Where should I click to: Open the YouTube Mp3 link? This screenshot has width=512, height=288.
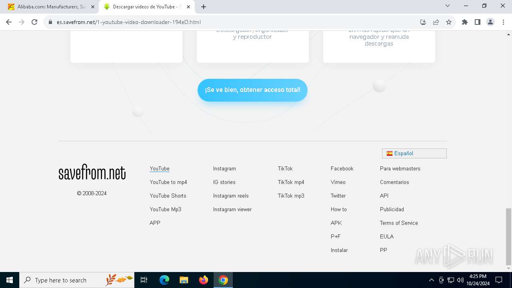click(x=166, y=210)
